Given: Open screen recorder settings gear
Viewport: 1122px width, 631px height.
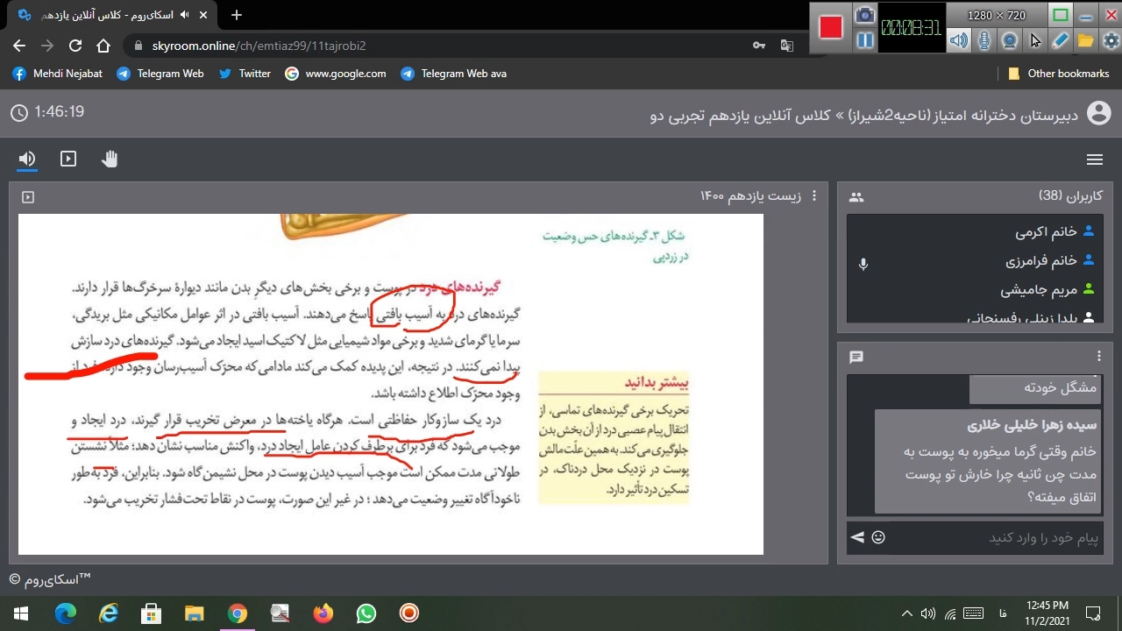Looking at the screenshot, I should 1111,40.
